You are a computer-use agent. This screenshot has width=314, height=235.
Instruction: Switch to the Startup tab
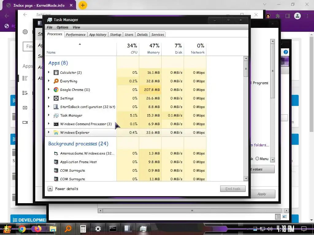[116, 35]
